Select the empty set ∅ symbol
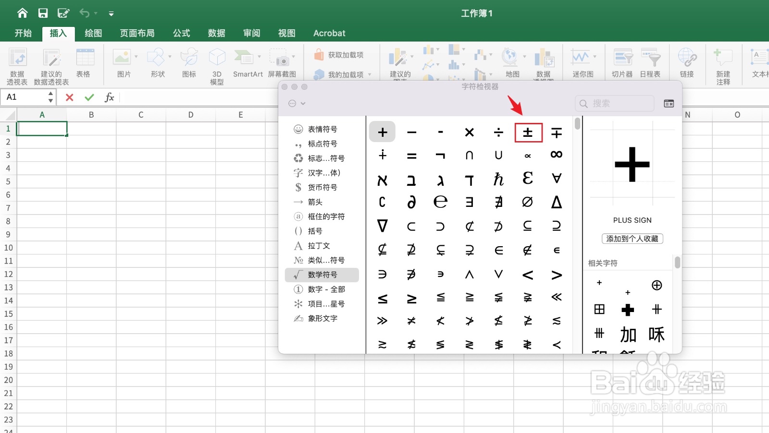Screen dimensions: 769x433 527,202
